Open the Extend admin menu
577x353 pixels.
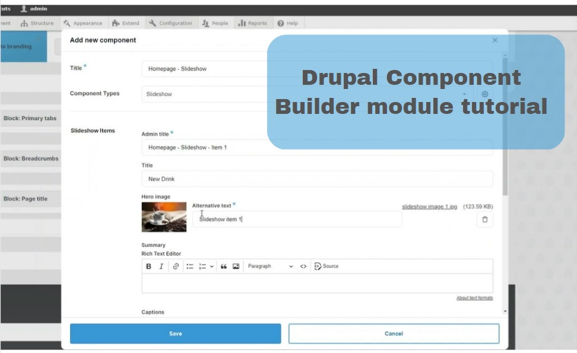[126, 23]
